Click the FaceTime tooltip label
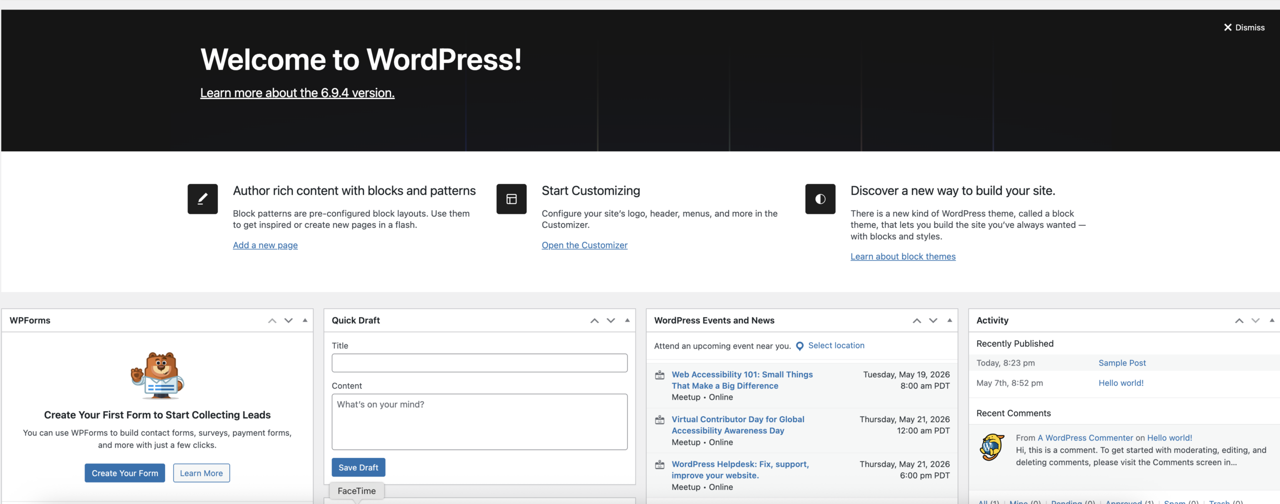This screenshot has width=1280, height=504. pos(356,491)
